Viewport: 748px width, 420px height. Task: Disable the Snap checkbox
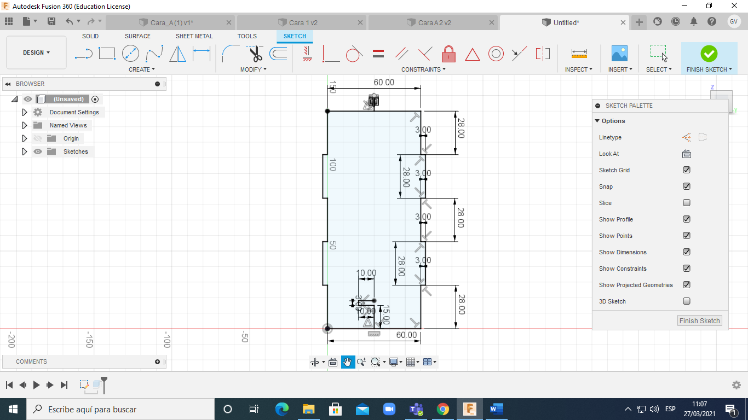click(x=687, y=186)
